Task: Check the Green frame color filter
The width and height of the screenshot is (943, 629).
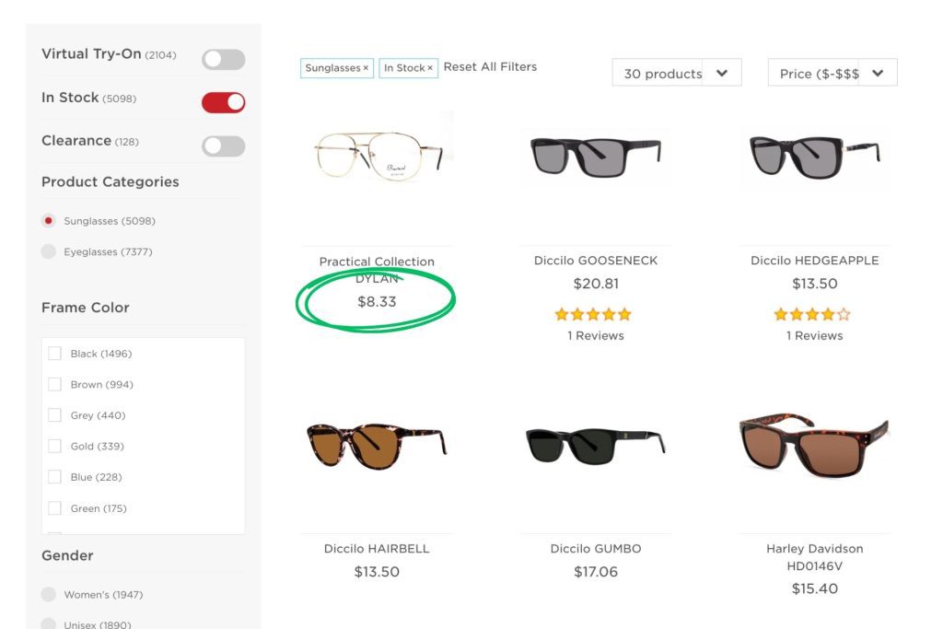Action: tap(55, 508)
